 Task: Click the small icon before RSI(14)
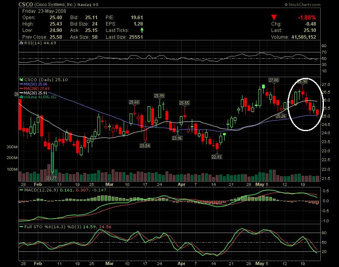click(x=21, y=43)
